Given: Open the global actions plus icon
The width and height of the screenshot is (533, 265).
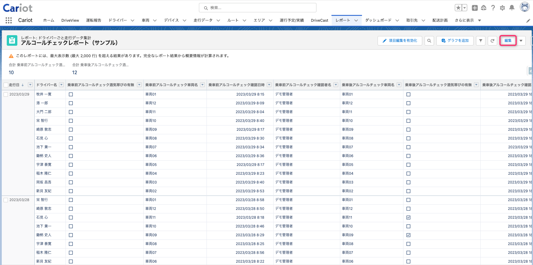Looking at the screenshot, I should tap(475, 8).
